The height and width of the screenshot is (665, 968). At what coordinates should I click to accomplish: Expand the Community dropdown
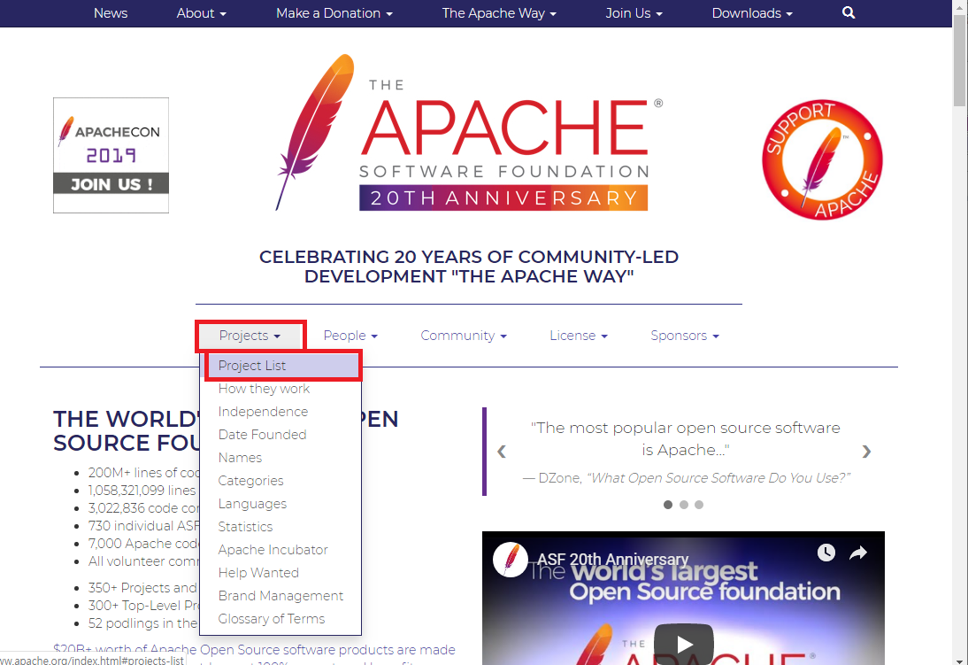point(464,336)
